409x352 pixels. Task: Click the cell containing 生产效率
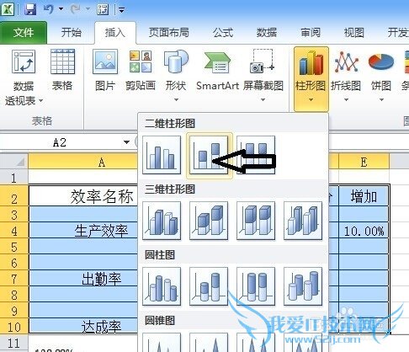click(x=83, y=231)
